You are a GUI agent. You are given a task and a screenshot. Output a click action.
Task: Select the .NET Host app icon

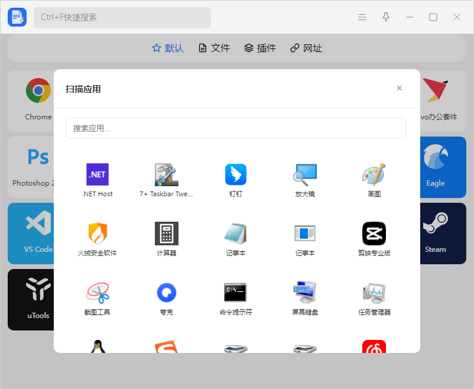(98, 174)
